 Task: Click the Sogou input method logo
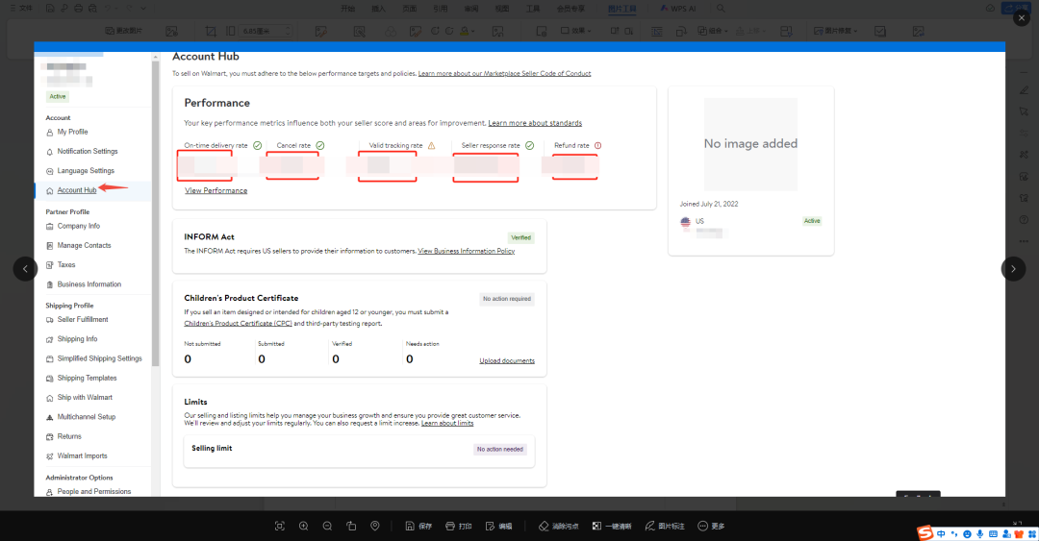pyautogui.click(x=925, y=532)
